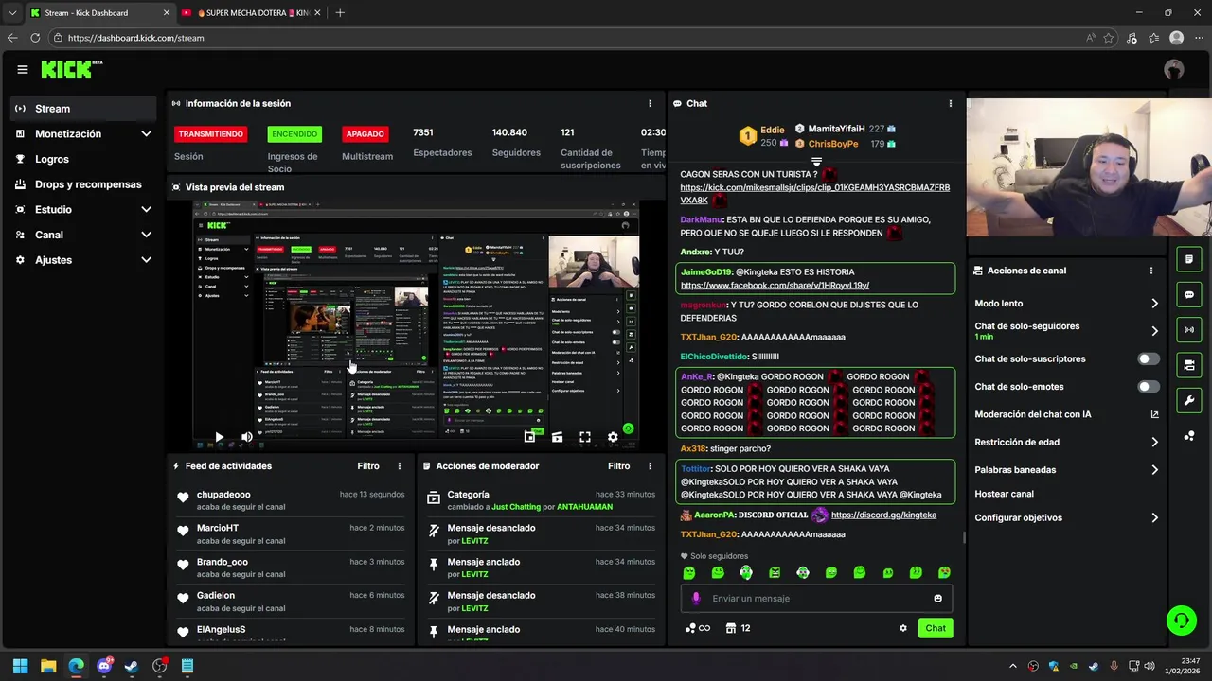
Task: Open the user avatar menu in the Kick header
Action: (x=1174, y=69)
